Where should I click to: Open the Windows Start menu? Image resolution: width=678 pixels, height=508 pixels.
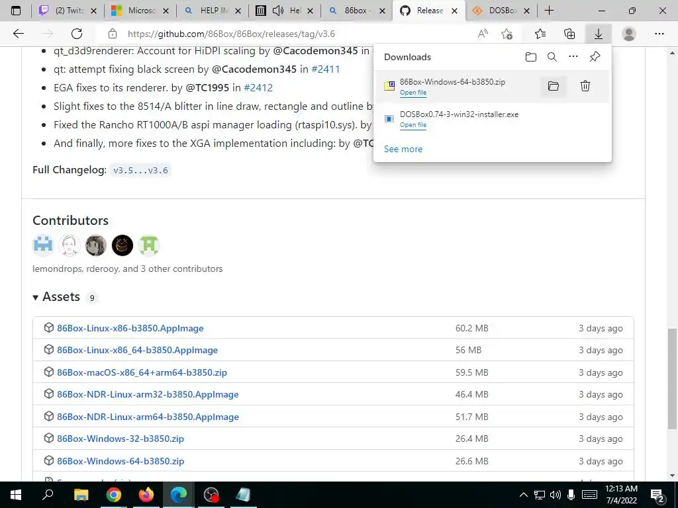(16, 495)
